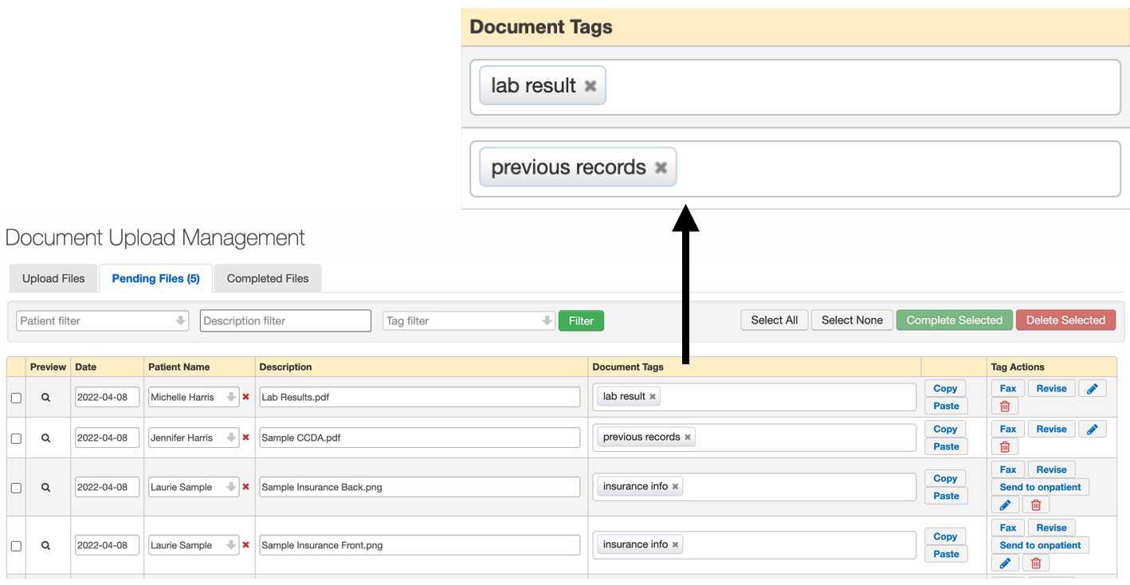Screen dimensions: 1130x585
Task: Click the Lab Results.pdf description field
Action: pos(420,397)
